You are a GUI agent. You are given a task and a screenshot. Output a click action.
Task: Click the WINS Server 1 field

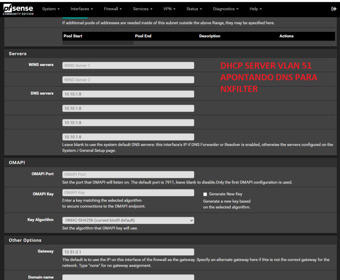tap(128, 65)
